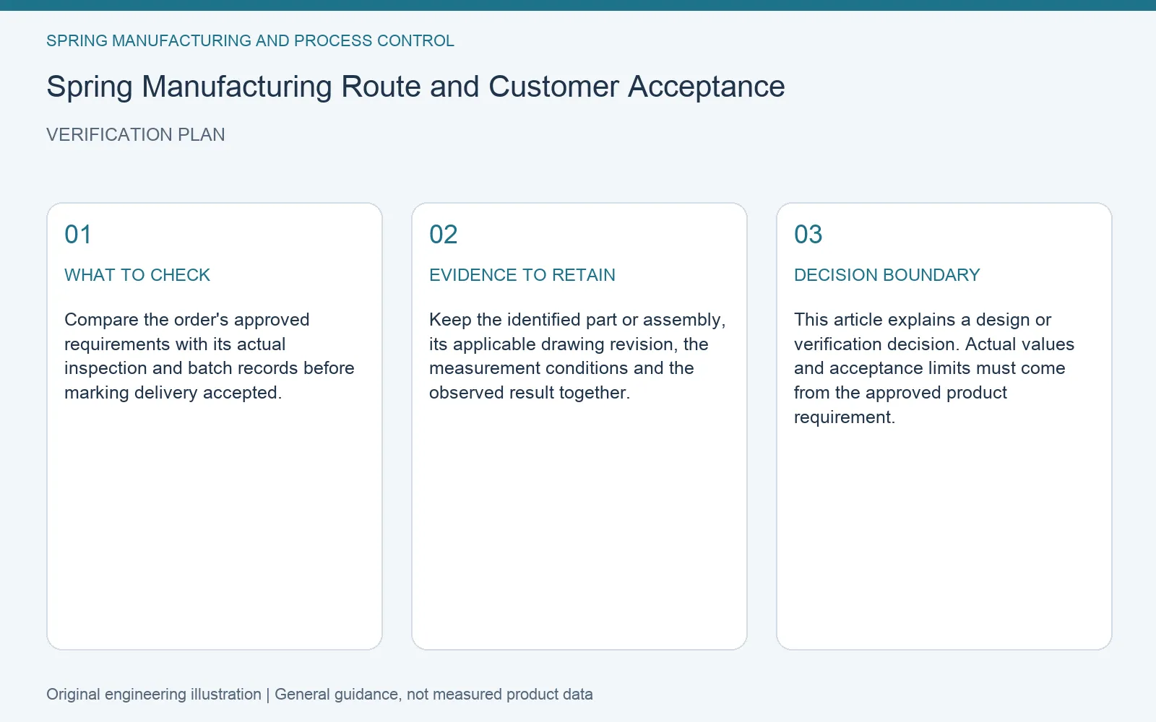Click the 'DECISION BOUNDARY' heading
The height and width of the screenshot is (722, 1156).
tap(887, 275)
